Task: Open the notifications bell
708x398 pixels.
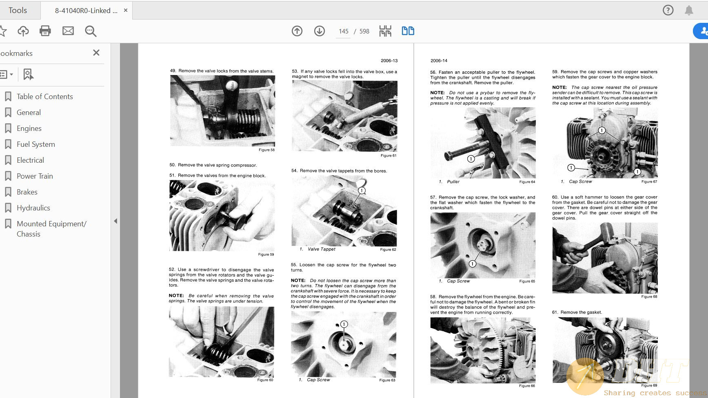Action: (689, 10)
